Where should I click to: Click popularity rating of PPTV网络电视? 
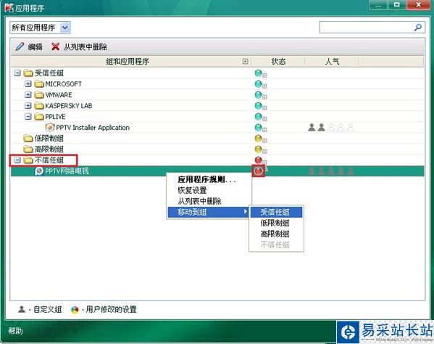(331, 171)
